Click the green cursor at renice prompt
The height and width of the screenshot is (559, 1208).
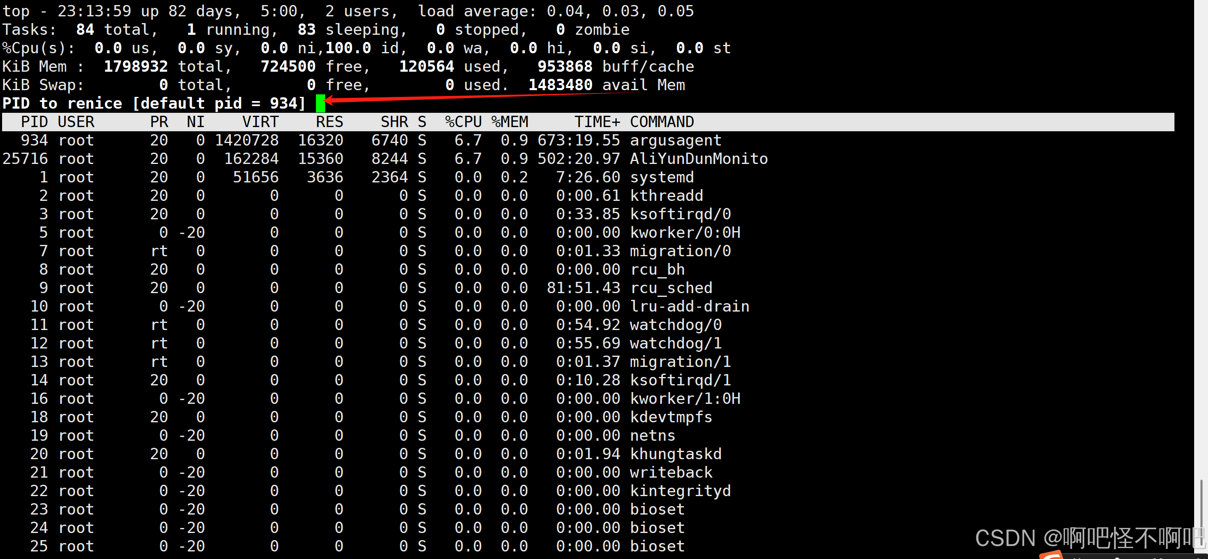pos(320,103)
